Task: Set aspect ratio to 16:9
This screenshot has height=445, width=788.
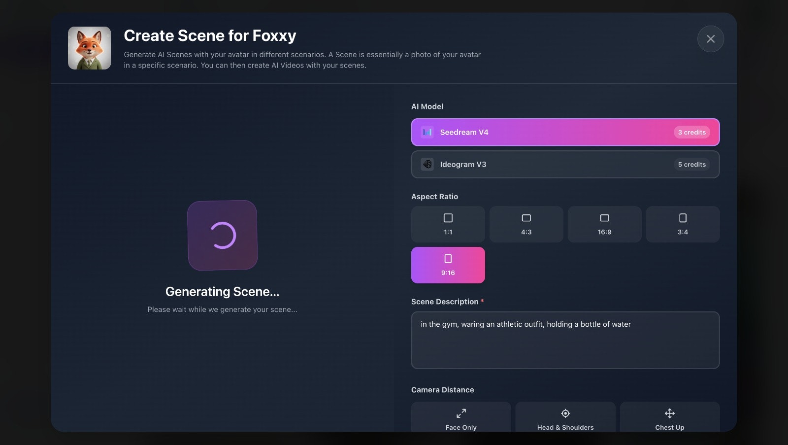Action: coord(604,224)
